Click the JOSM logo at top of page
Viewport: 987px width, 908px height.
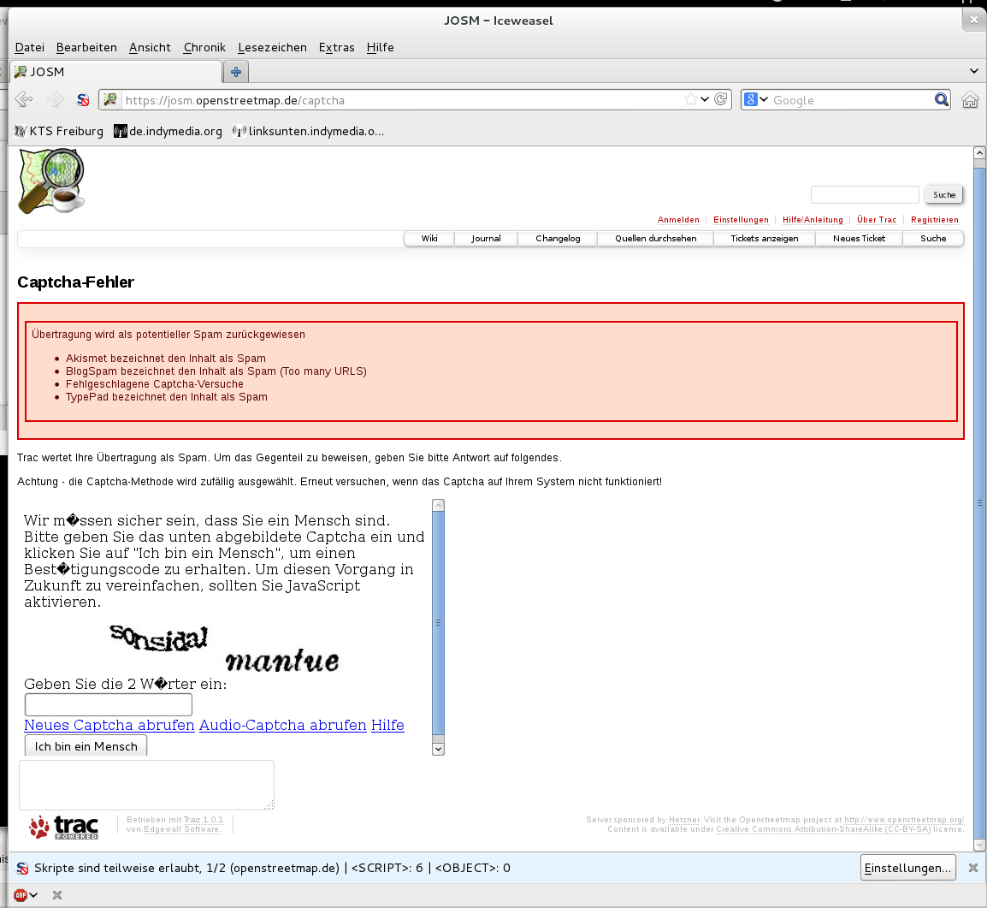pyautogui.click(x=51, y=181)
